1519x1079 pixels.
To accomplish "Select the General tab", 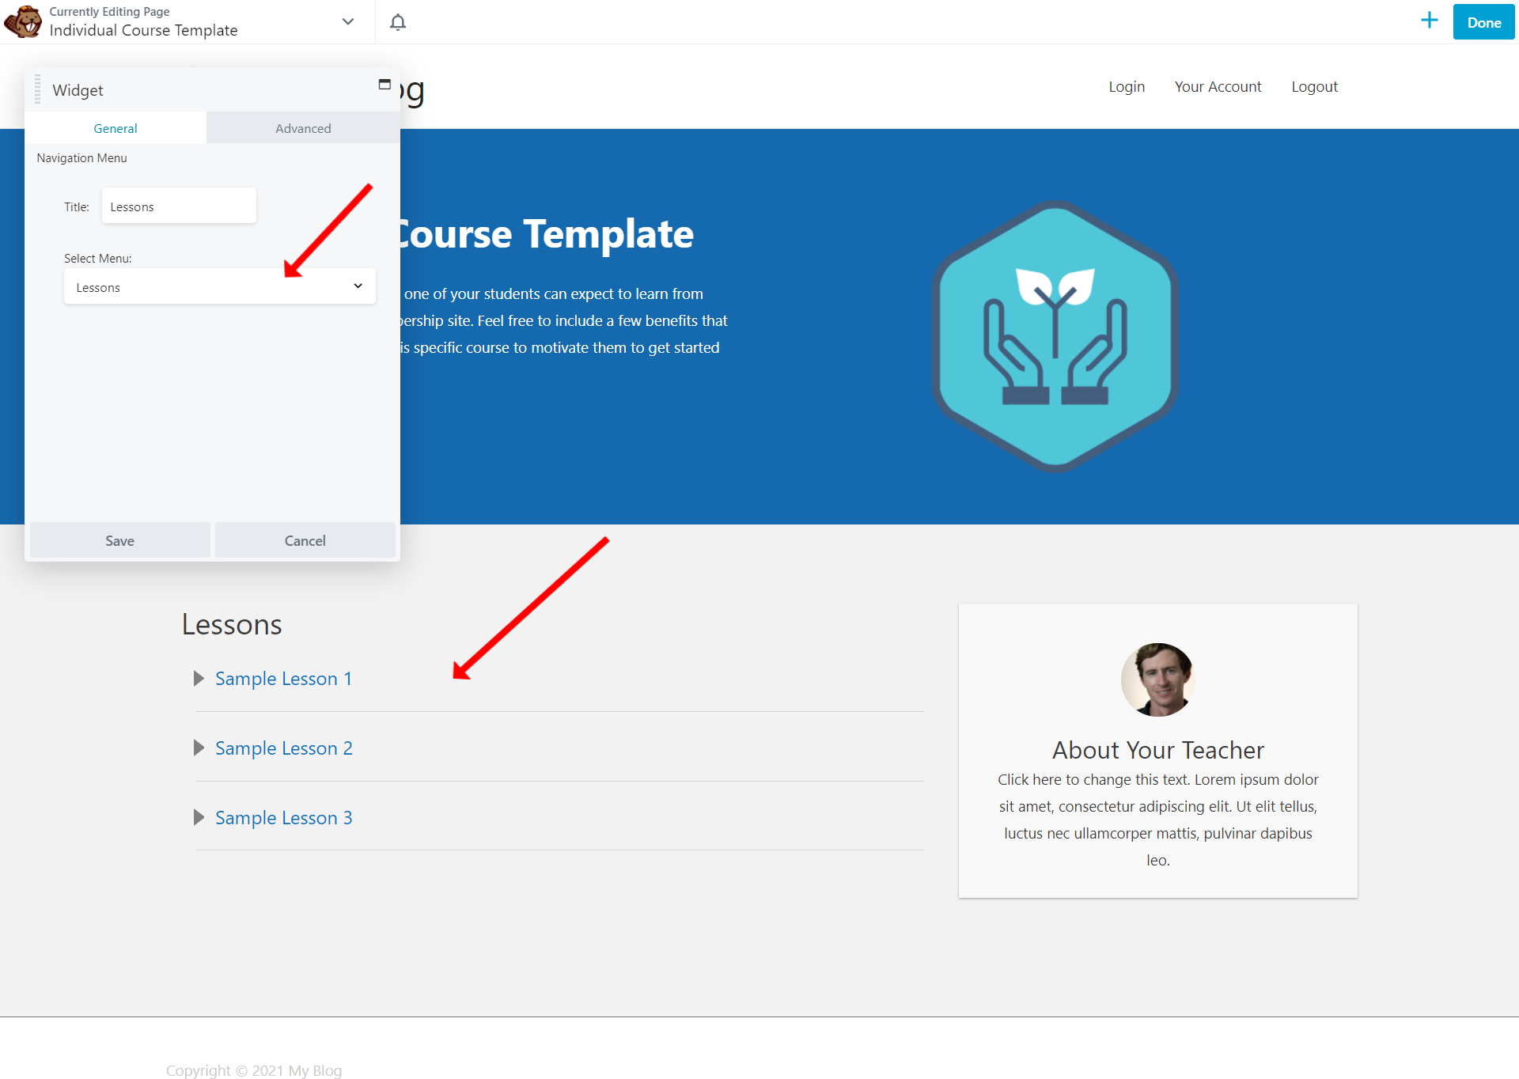I will (x=116, y=128).
